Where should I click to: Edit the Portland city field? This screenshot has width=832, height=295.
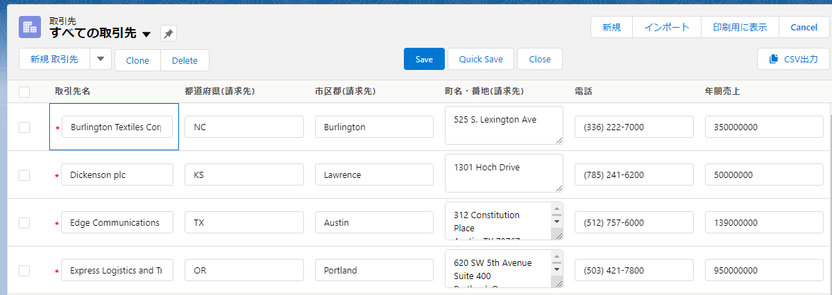coord(374,271)
